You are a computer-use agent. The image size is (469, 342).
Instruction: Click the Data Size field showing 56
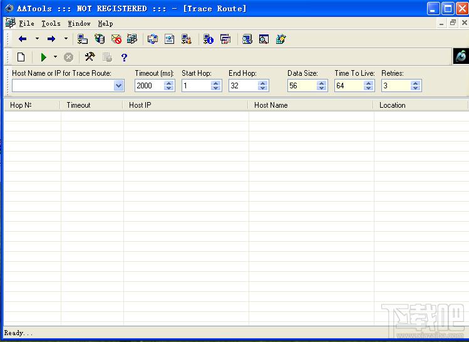point(302,86)
